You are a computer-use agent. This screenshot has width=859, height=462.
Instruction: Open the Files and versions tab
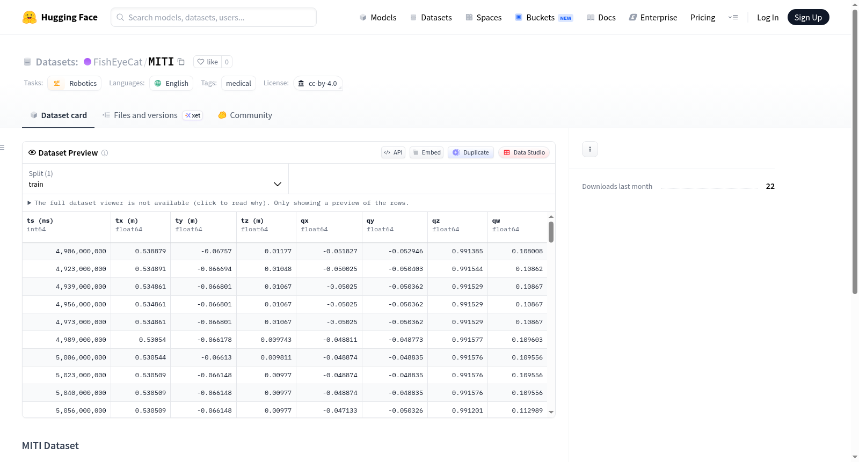(x=152, y=115)
